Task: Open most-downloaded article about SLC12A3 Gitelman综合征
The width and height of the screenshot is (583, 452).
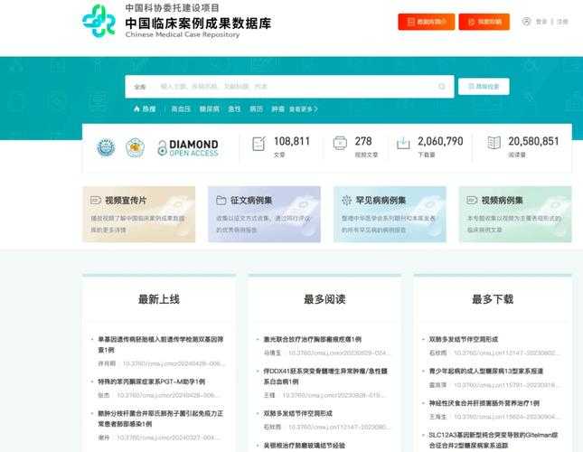Action: tap(494, 440)
